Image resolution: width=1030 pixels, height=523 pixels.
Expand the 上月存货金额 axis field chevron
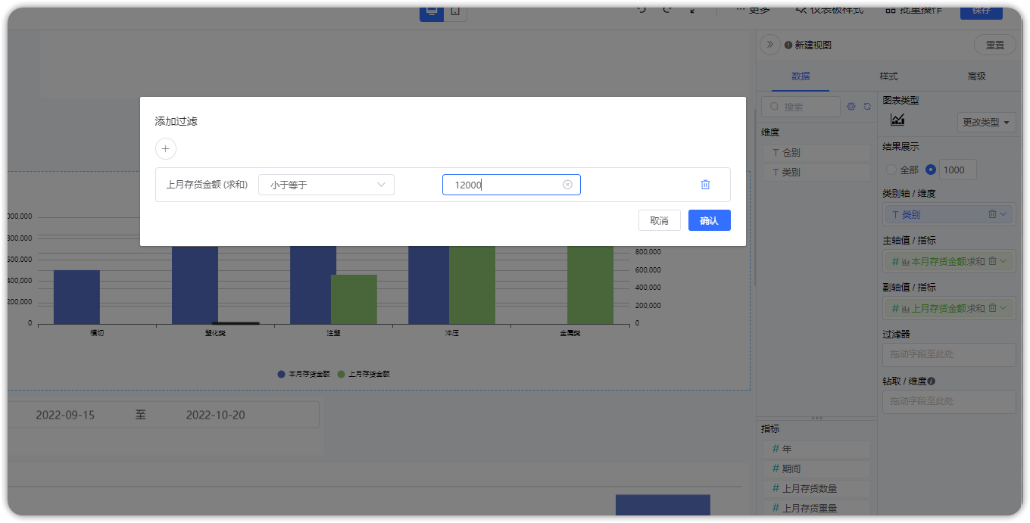click(x=1004, y=308)
